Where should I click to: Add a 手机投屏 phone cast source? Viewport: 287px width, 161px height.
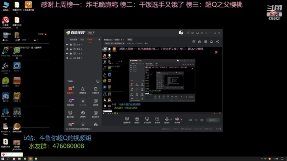point(147,120)
